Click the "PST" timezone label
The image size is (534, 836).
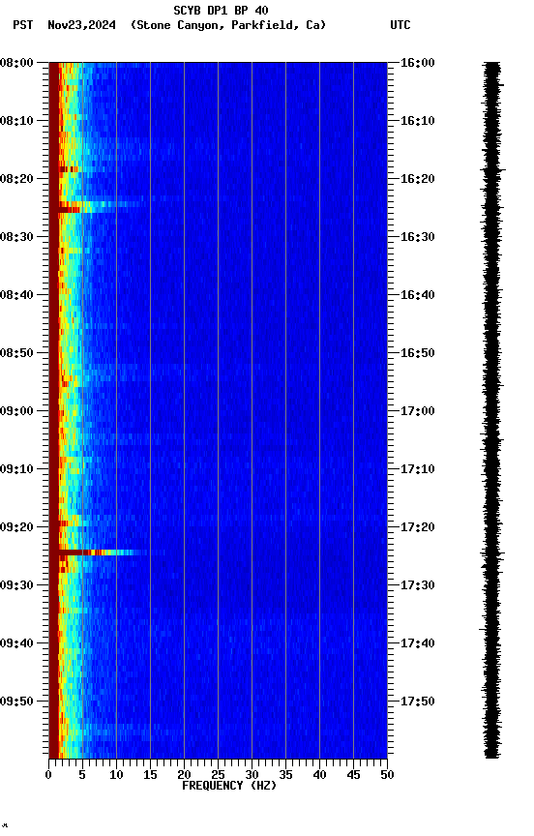tap(23, 25)
